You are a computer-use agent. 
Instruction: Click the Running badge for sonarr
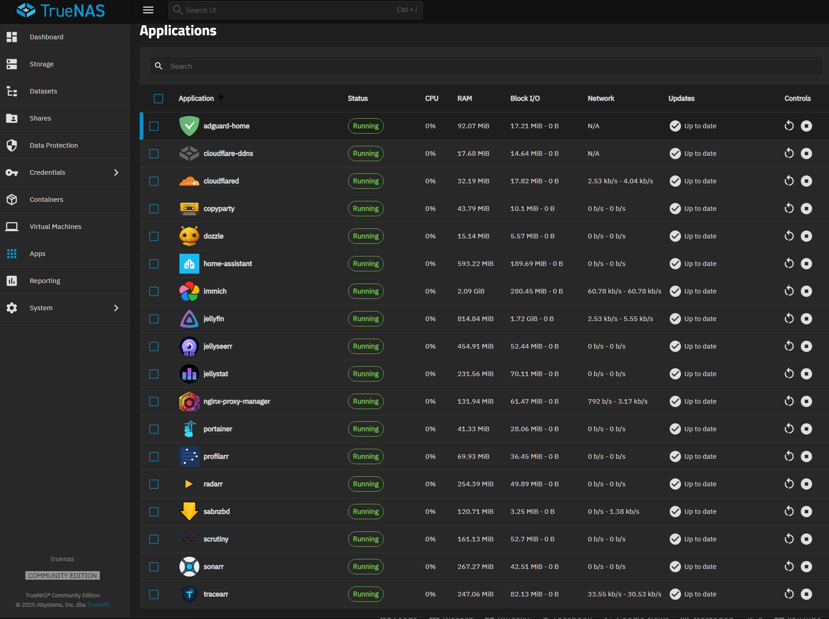(x=366, y=567)
